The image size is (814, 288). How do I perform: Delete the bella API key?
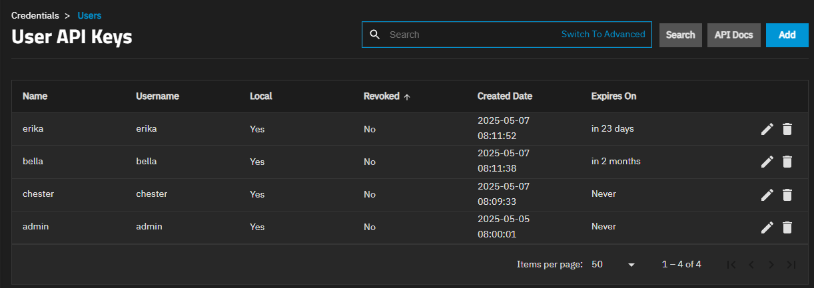[x=787, y=162]
